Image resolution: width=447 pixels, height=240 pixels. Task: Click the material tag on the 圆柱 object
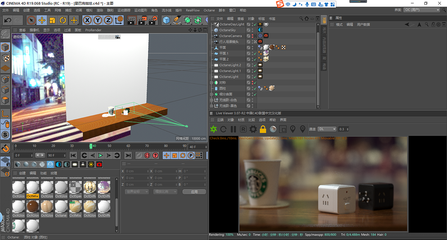pyautogui.click(x=271, y=88)
